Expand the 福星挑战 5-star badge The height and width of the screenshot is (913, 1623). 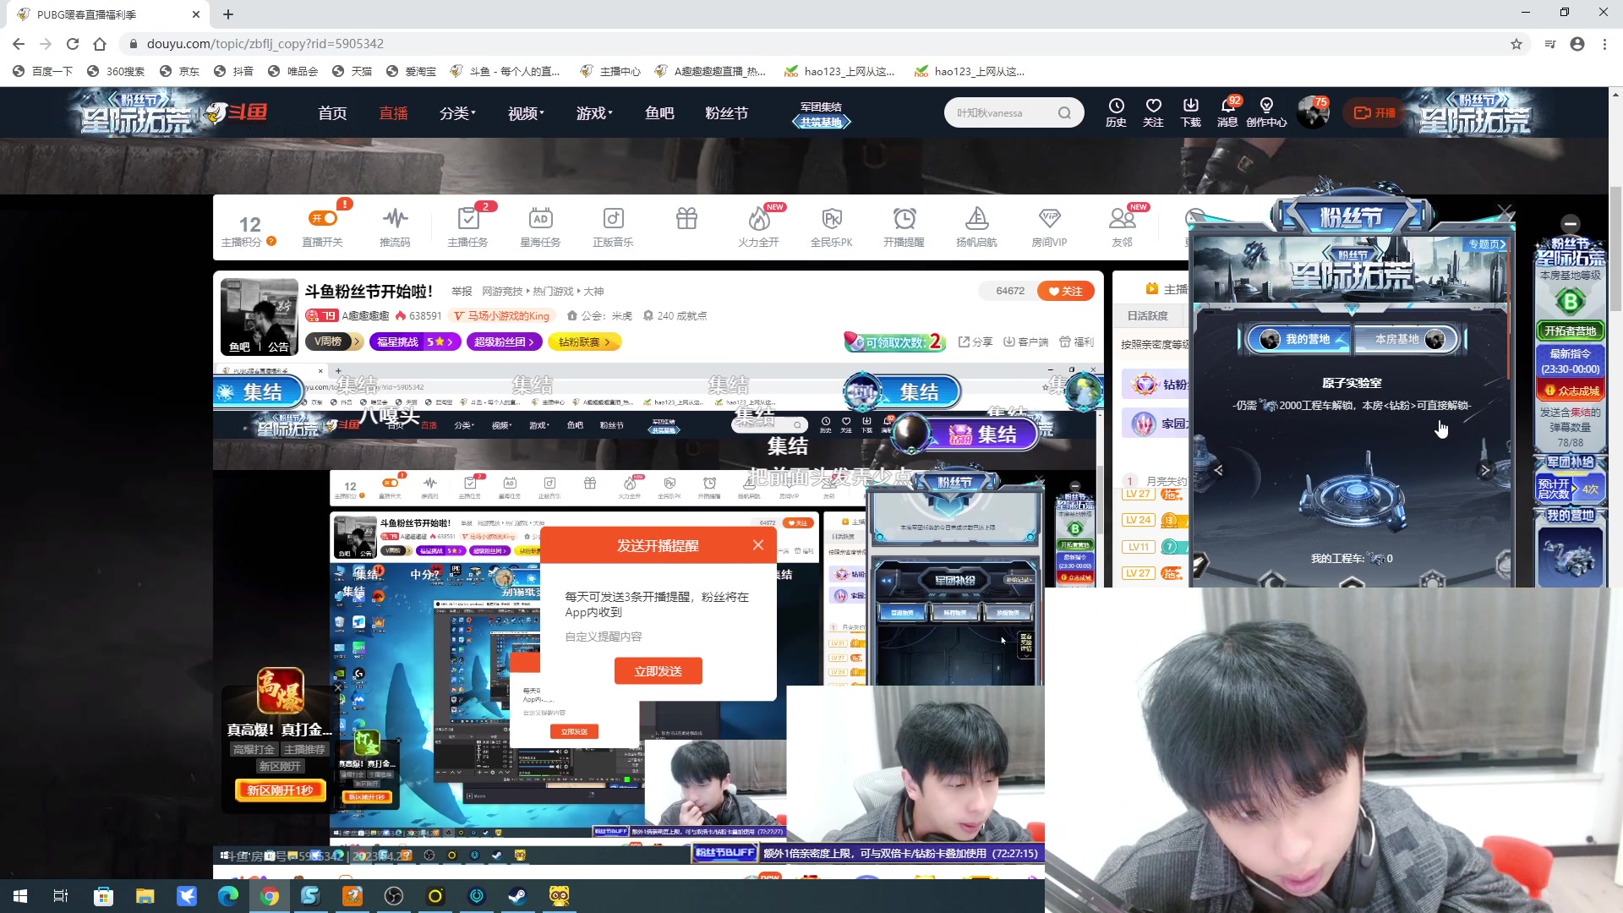click(x=415, y=342)
